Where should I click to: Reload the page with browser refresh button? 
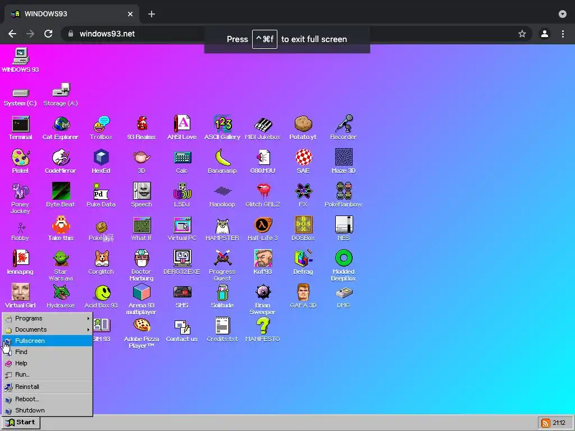[x=48, y=34]
